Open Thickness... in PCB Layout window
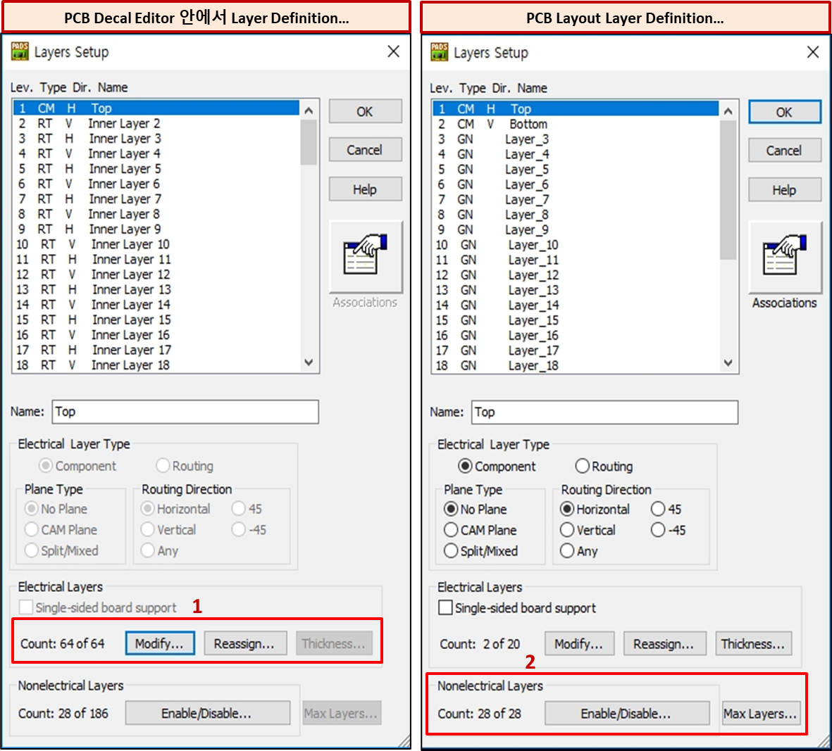 pyautogui.click(x=754, y=643)
